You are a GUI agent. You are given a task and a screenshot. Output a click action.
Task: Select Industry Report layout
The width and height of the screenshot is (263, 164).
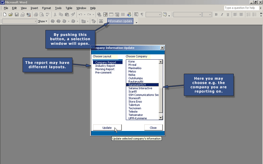pyautogui.click(x=105, y=66)
